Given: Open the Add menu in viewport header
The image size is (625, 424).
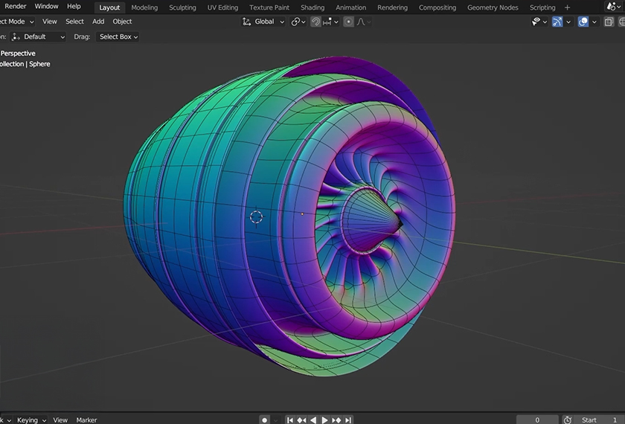Looking at the screenshot, I should pos(98,22).
